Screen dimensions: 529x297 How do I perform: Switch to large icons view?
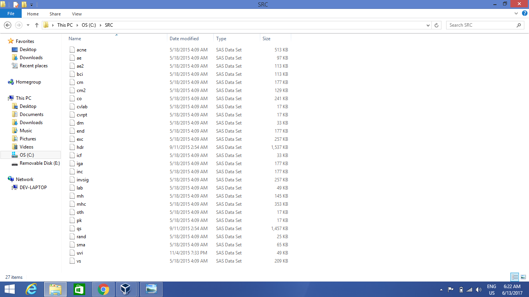click(523, 277)
